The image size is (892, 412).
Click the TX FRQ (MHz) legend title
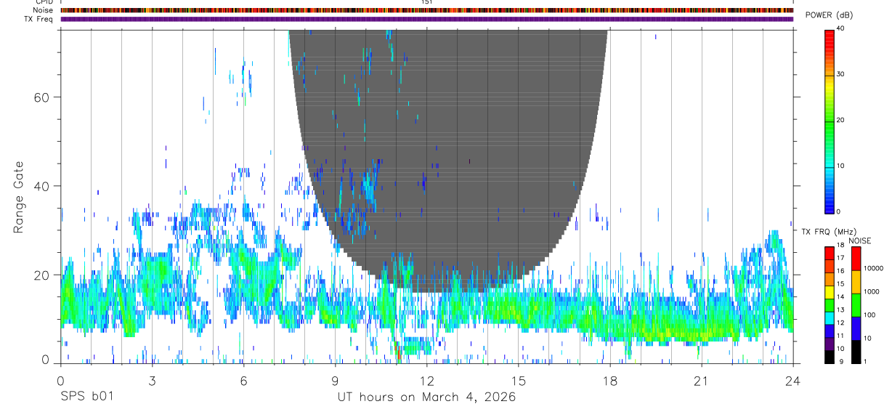click(829, 232)
